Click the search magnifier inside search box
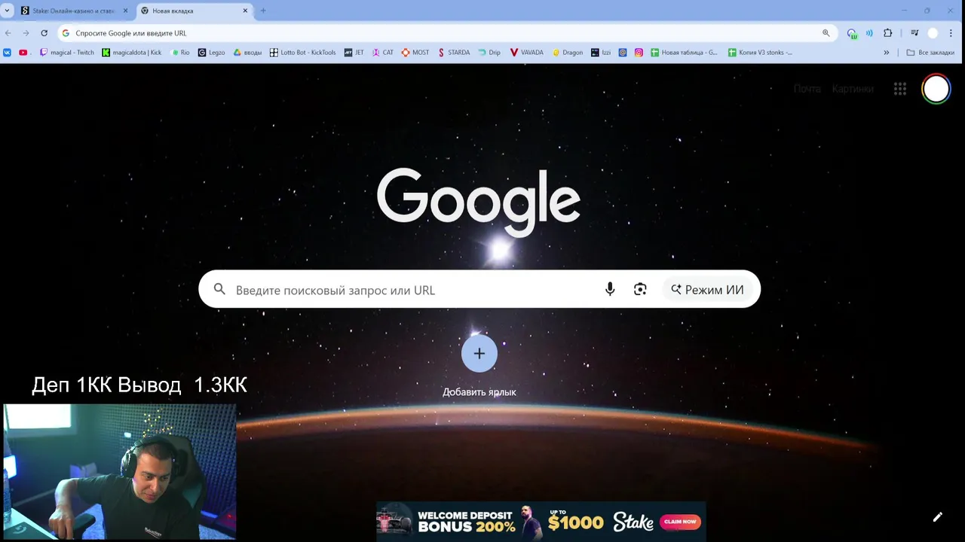965x542 pixels. 219,289
